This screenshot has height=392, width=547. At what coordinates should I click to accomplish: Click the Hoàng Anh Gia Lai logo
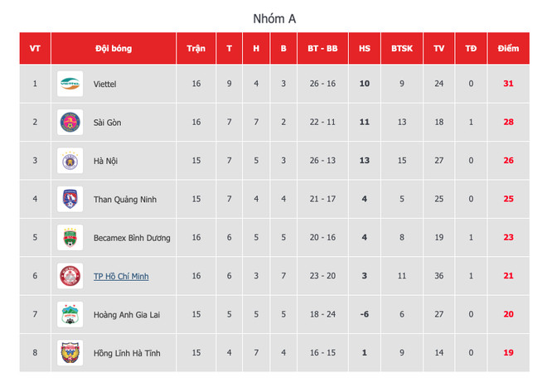click(x=69, y=314)
